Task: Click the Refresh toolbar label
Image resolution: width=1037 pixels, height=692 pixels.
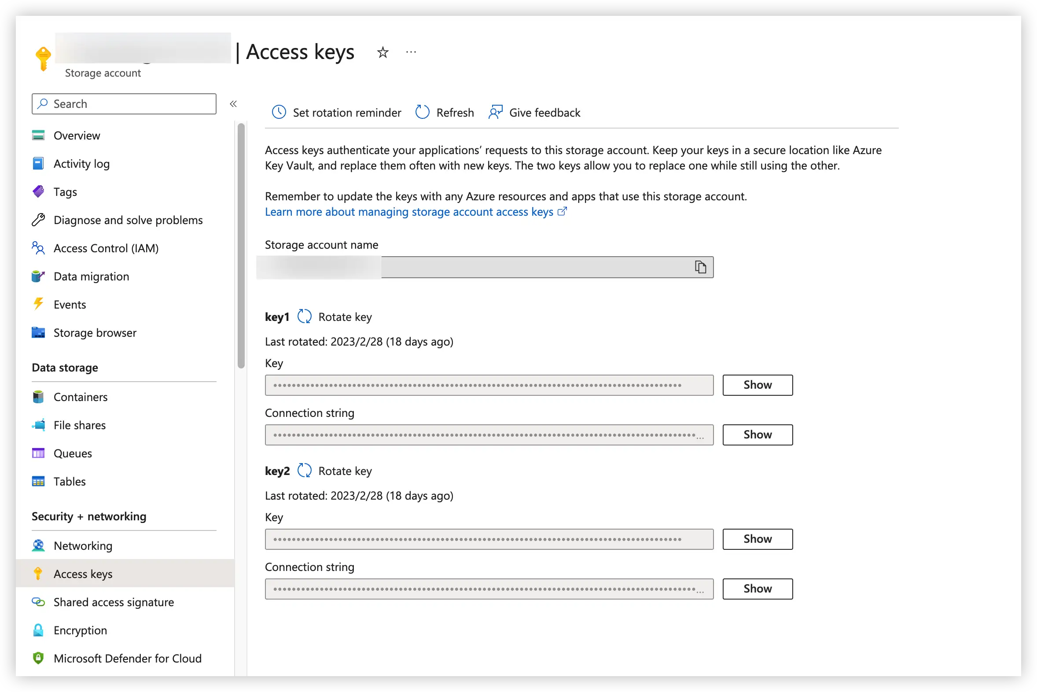Action: tap(455, 113)
